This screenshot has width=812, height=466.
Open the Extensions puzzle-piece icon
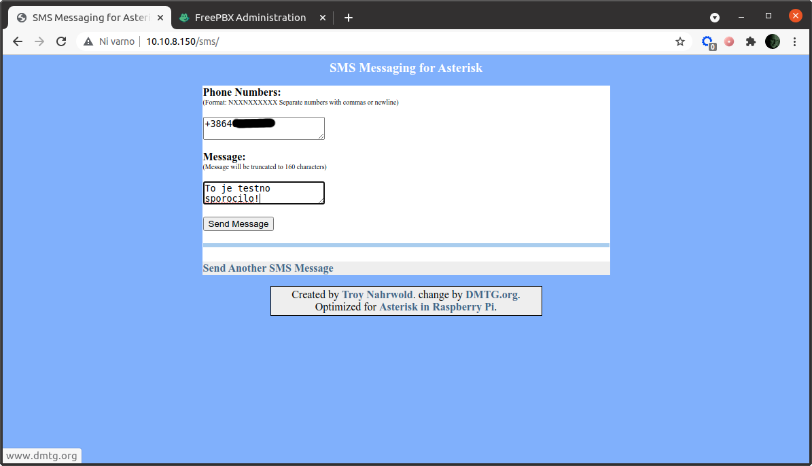pyautogui.click(x=751, y=41)
